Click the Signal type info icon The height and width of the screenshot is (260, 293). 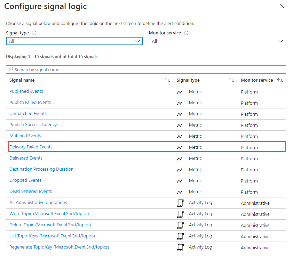click(x=34, y=33)
